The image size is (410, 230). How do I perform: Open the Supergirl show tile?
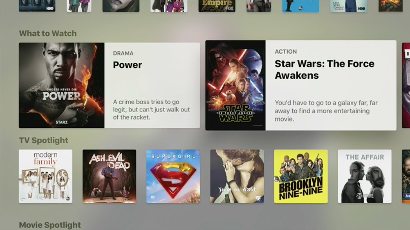[173, 176]
